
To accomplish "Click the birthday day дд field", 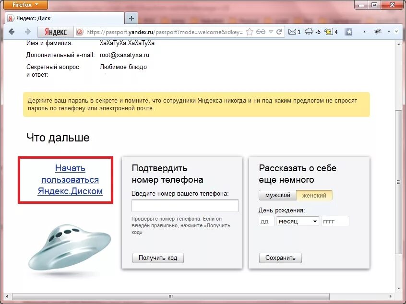I will coord(266,221).
